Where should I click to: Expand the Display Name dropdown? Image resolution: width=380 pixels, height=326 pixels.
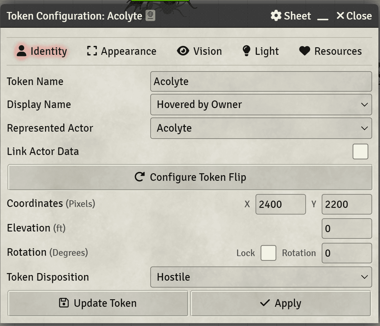[x=261, y=105]
